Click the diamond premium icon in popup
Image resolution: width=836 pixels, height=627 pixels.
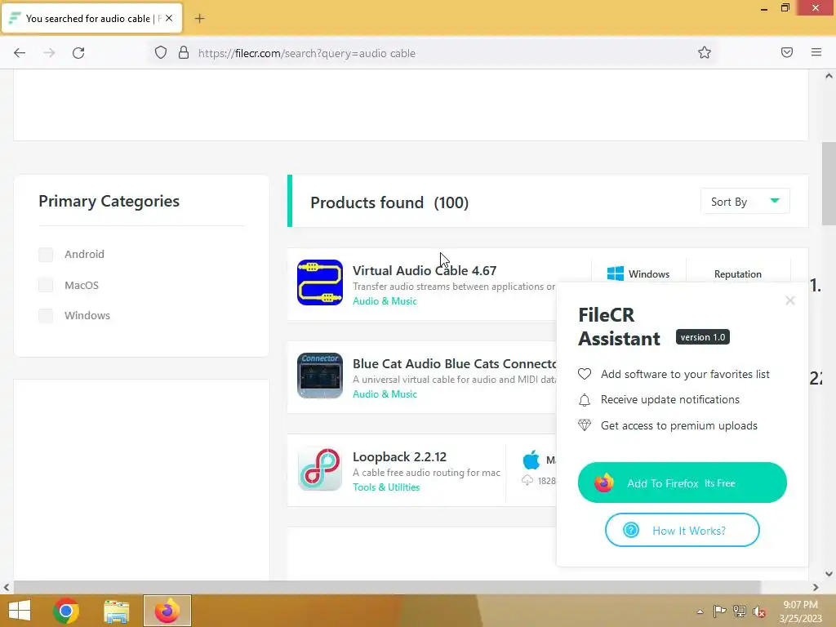tap(585, 425)
